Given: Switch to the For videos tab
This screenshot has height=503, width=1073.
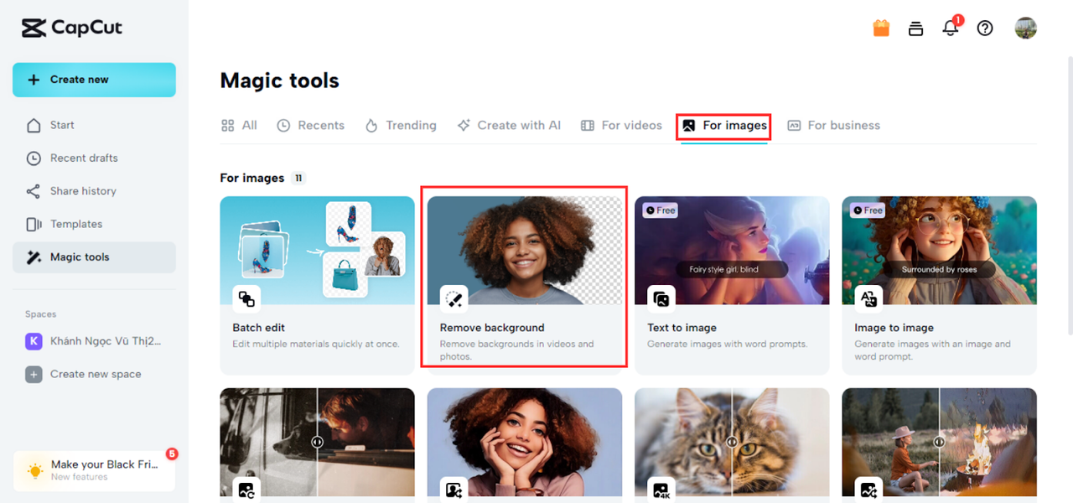Looking at the screenshot, I should pyautogui.click(x=621, y=126).
